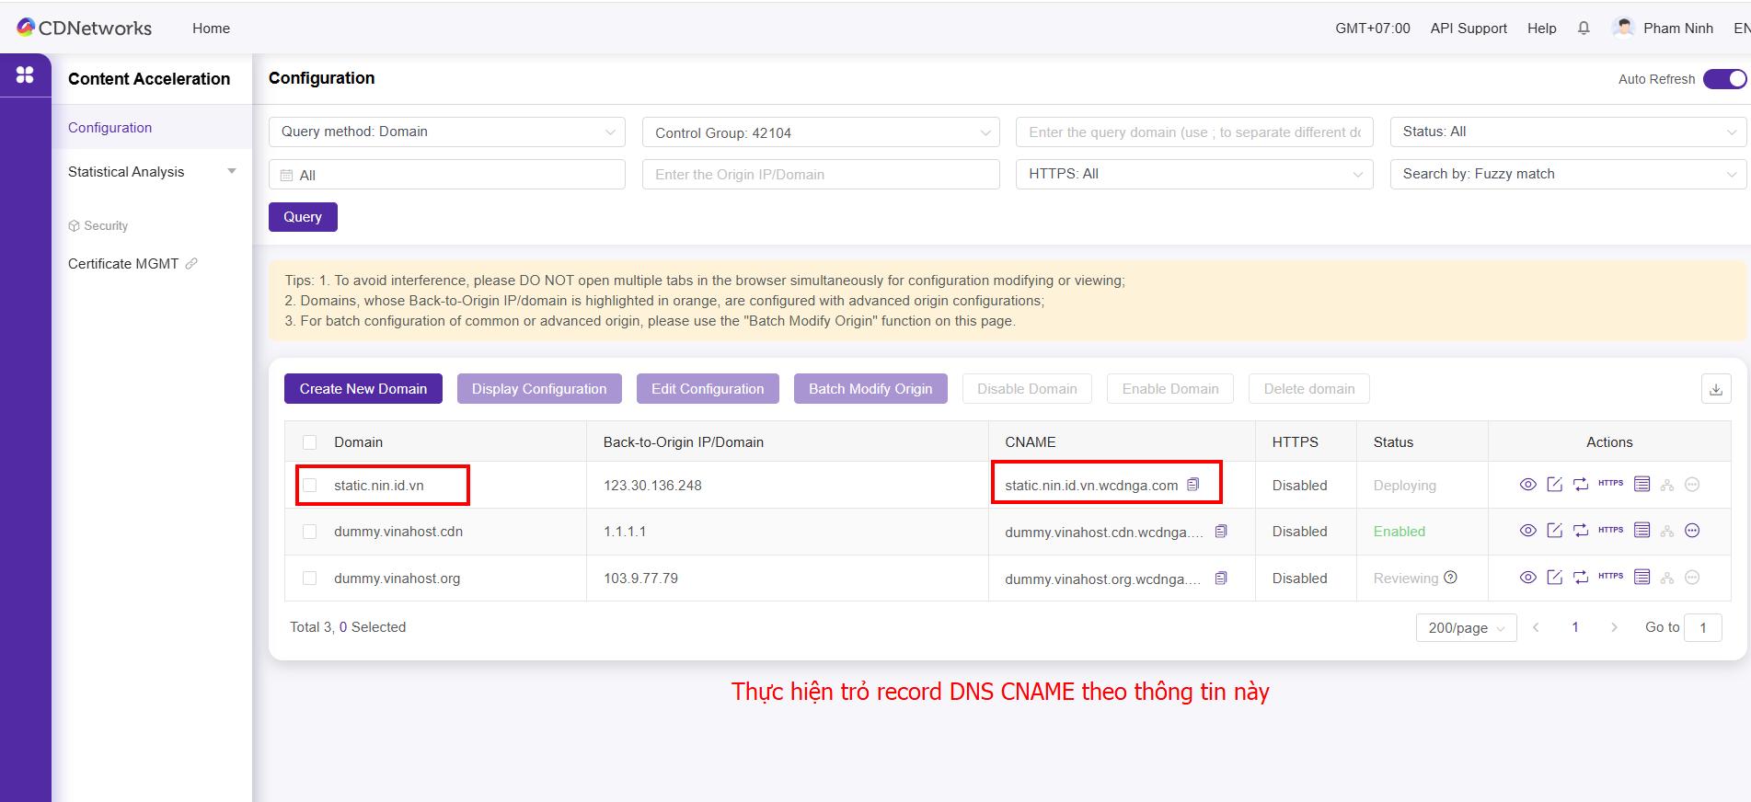Open the Query method: Domain dropdown
Screen dimensions: 1751x802
pyautogui.click(x=447, y=132)
